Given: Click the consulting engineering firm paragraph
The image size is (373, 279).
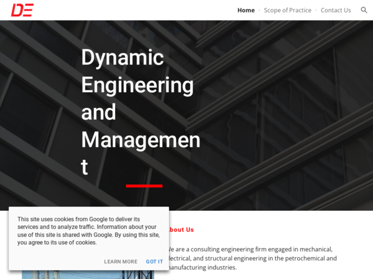Looking at the screenshot, I should (252, 258).
